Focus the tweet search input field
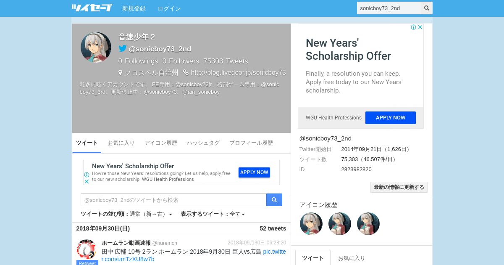 [x=173, y=200]
